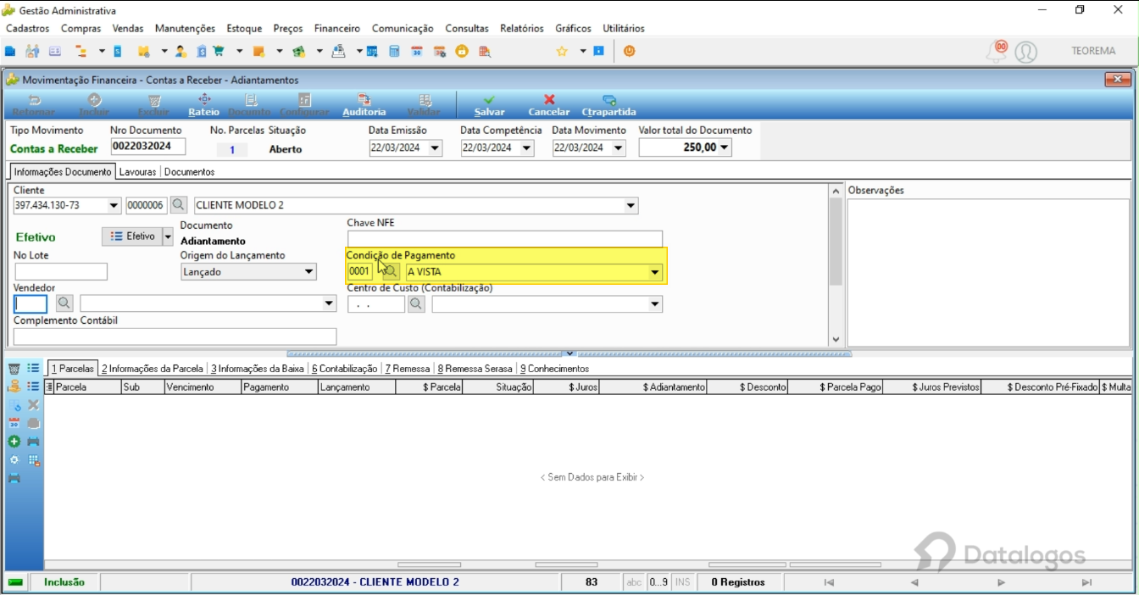
Task: Open the calendar 30 icon in main toolbar
Action: [x=416, y=51]
